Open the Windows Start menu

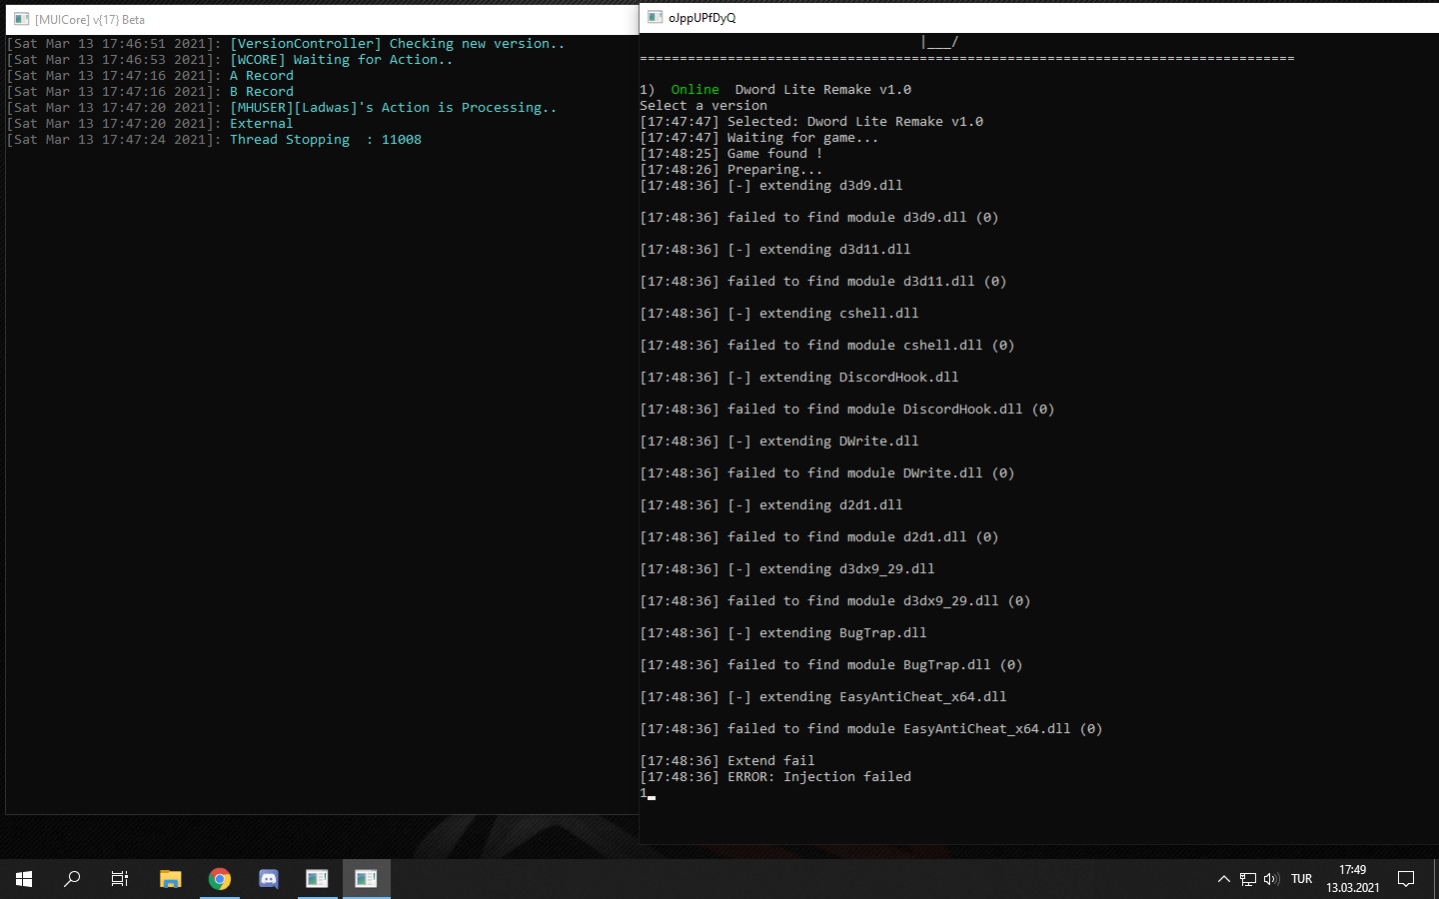(x=24, y=879)
